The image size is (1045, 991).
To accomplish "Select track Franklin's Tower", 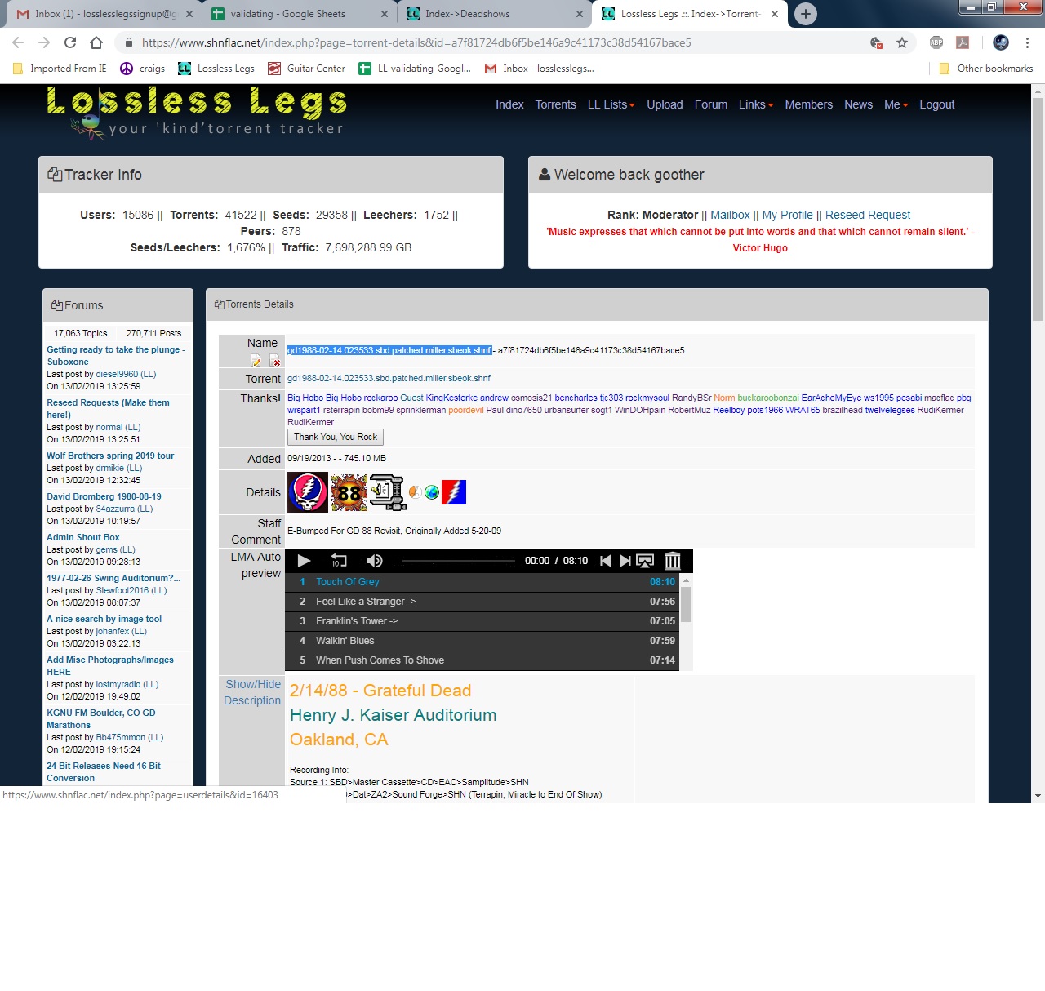I will click(x=482, y=621).
